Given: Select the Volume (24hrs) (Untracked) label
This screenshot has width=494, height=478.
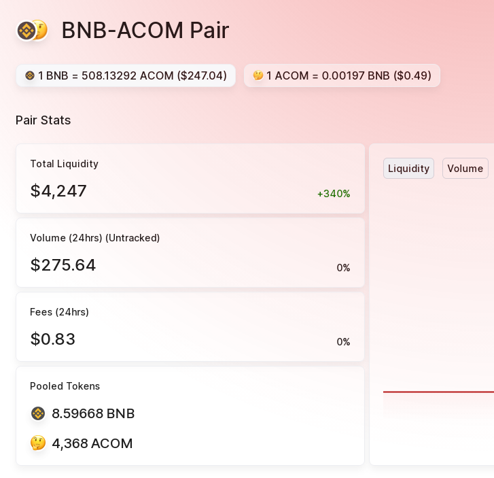Looking at the screenshot, I should [95, 238].
